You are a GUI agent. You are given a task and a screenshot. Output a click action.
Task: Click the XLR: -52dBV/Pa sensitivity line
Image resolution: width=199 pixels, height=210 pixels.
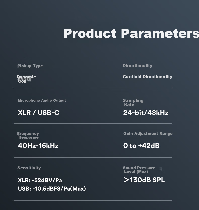pyautogui.click(x=40, y=180)
